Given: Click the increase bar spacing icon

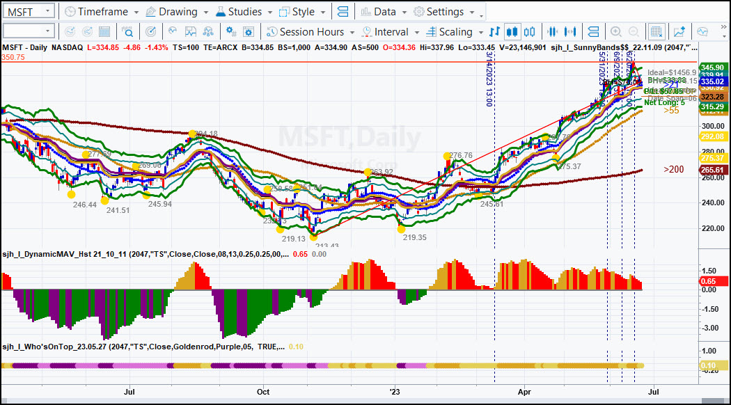Looking at the screenshot, I should [570, 32].
